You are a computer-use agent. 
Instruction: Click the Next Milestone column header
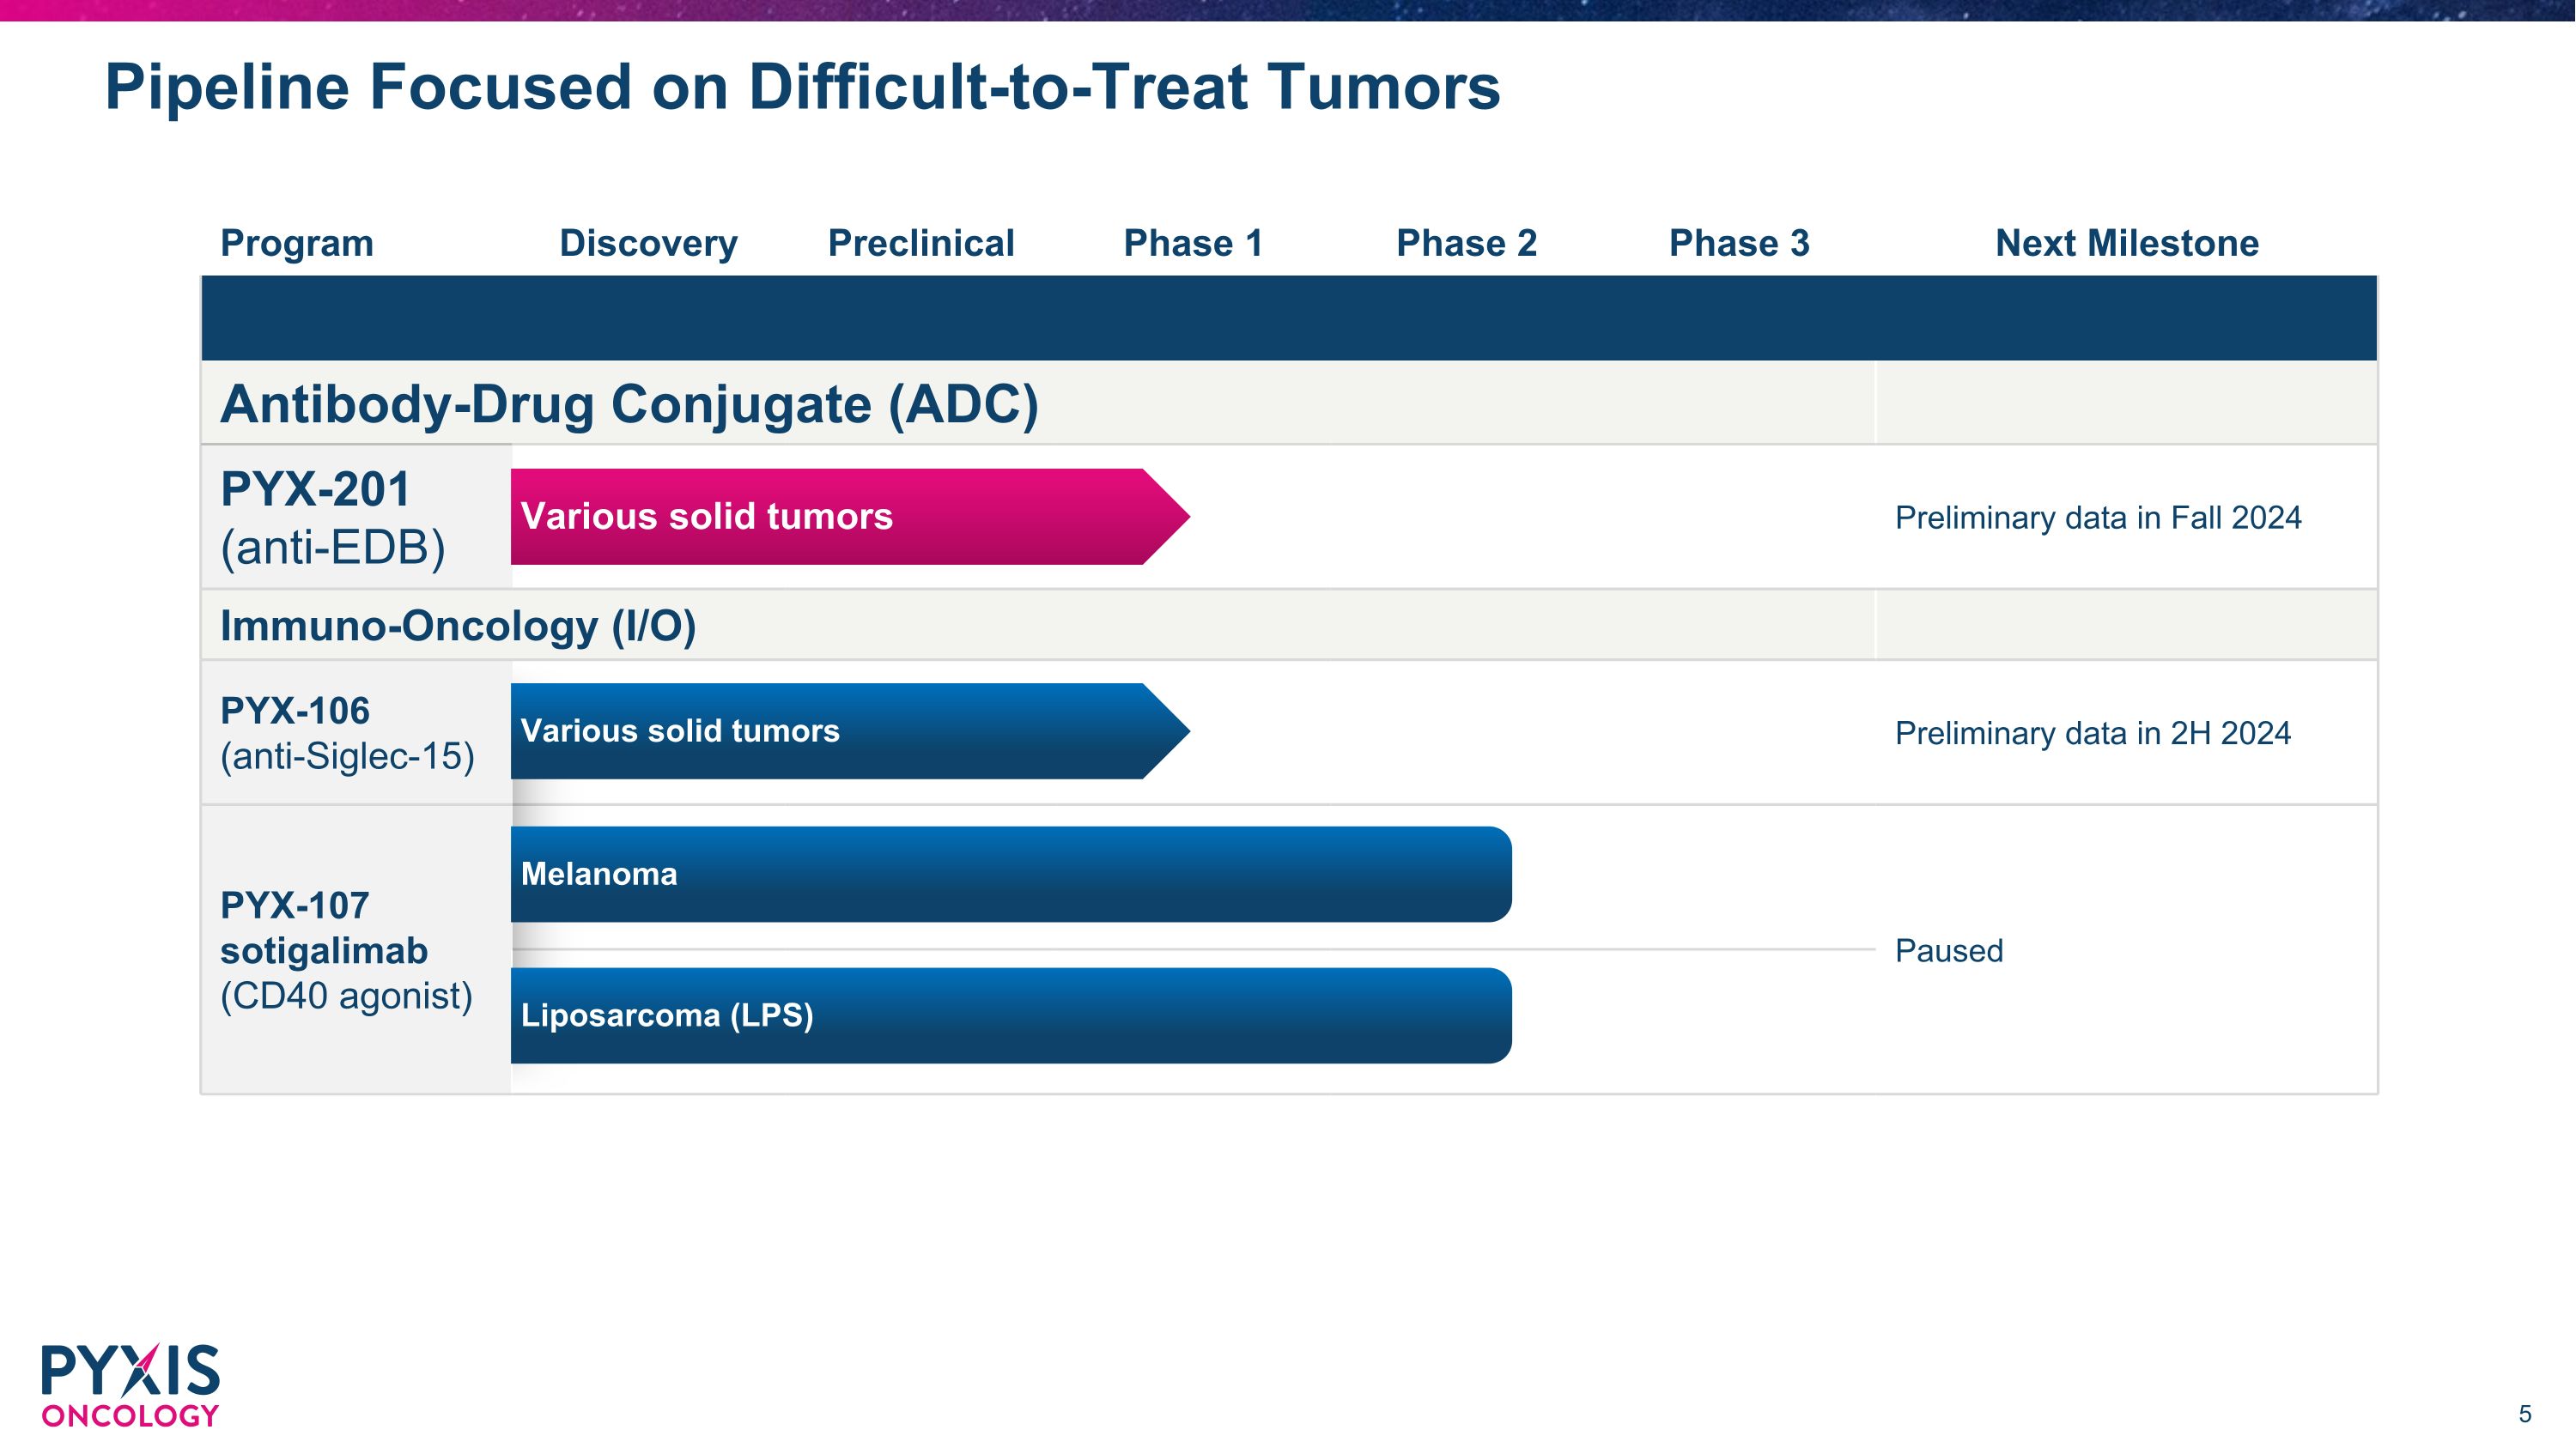point(2127,243)
